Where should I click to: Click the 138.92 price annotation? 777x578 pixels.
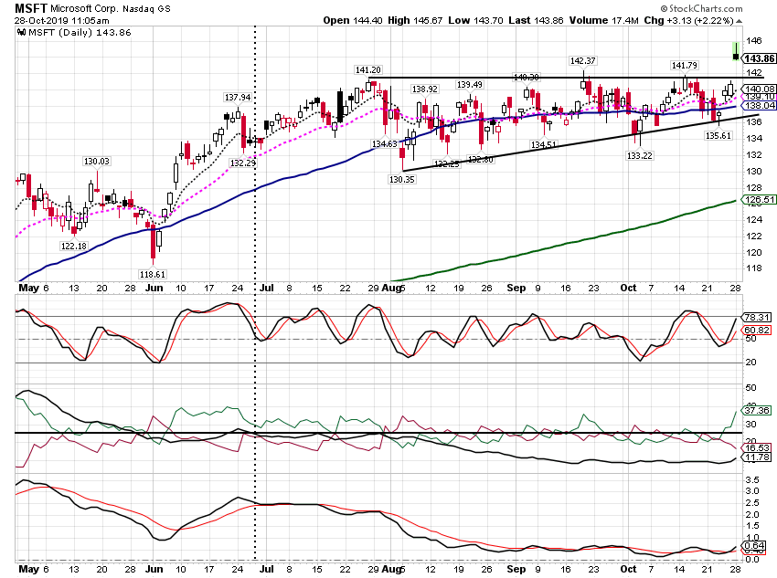click(425, 89)
